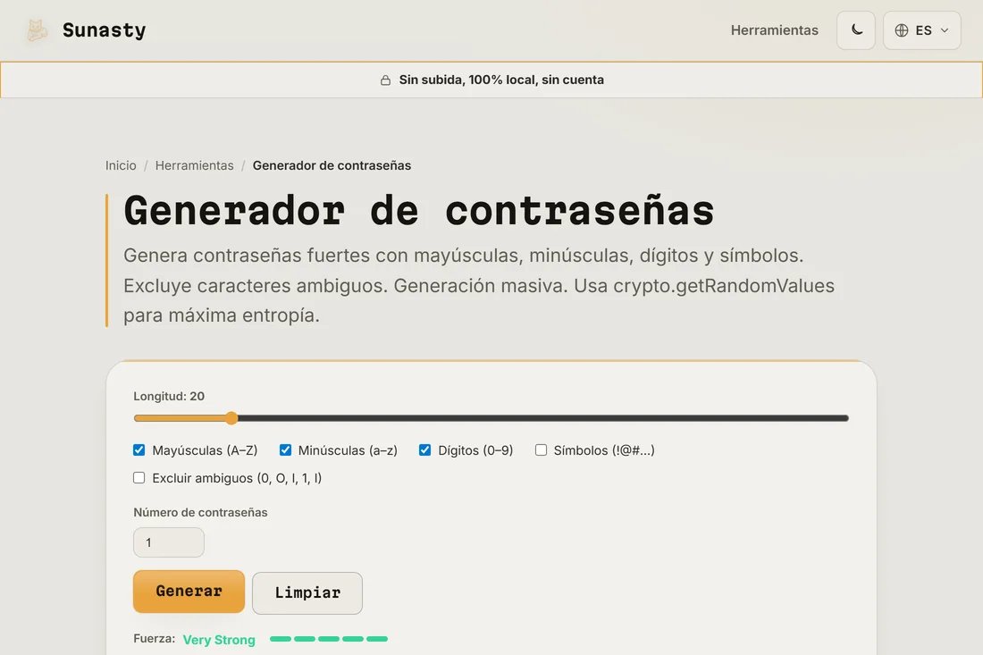Go to the Sunasty home title

click(104, 30)
